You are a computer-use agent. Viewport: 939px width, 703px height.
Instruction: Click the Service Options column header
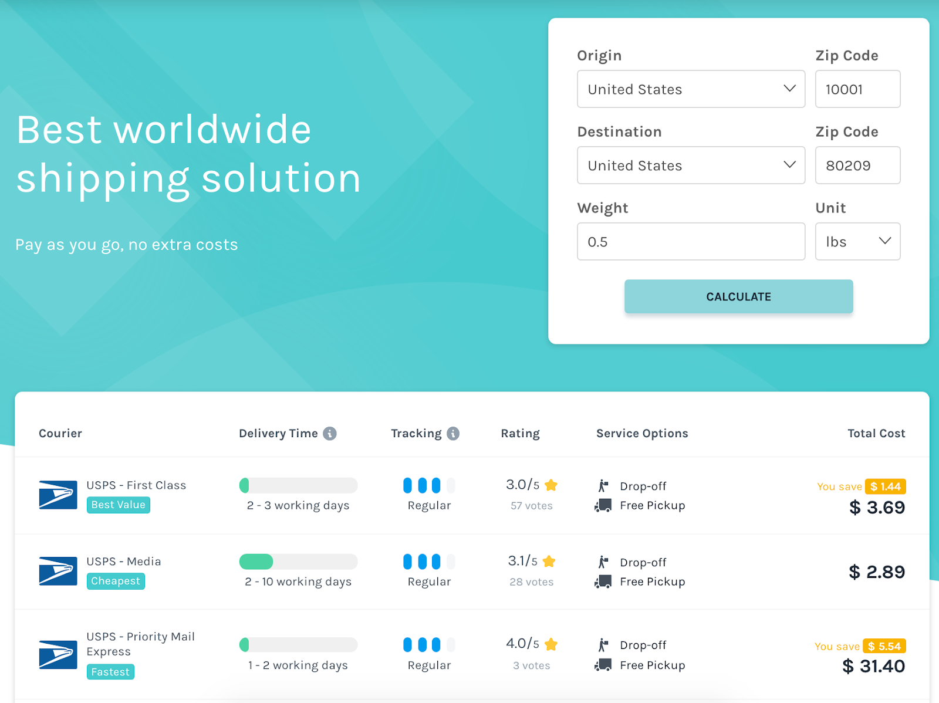642,434
